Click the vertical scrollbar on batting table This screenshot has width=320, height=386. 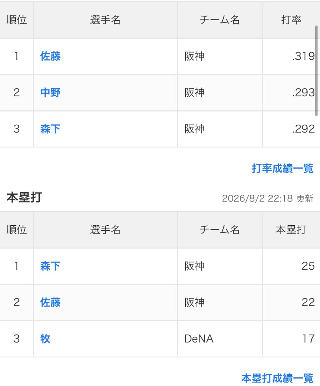(316, 71)
